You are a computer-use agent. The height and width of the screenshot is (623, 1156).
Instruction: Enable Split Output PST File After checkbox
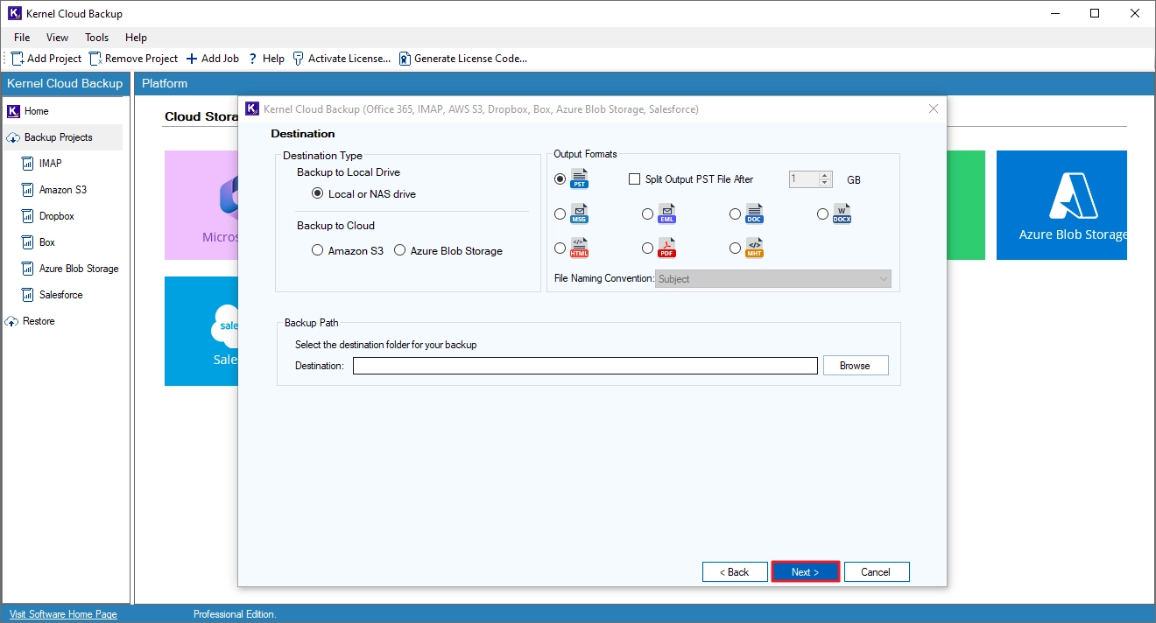coord(635,179)
